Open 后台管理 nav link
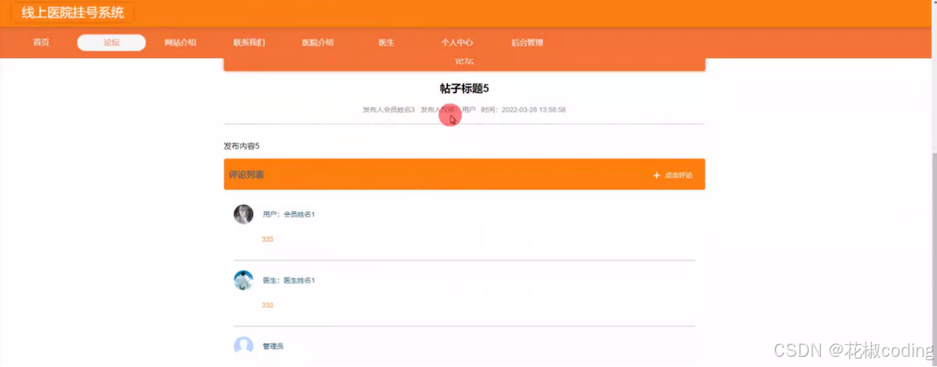Screen dimensions: 937x367 pos(527,43)
